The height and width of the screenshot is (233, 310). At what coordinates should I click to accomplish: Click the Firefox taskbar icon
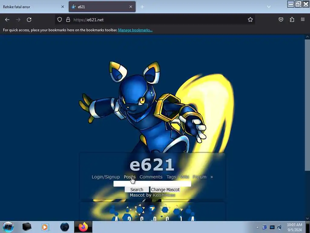coord(83,227)
